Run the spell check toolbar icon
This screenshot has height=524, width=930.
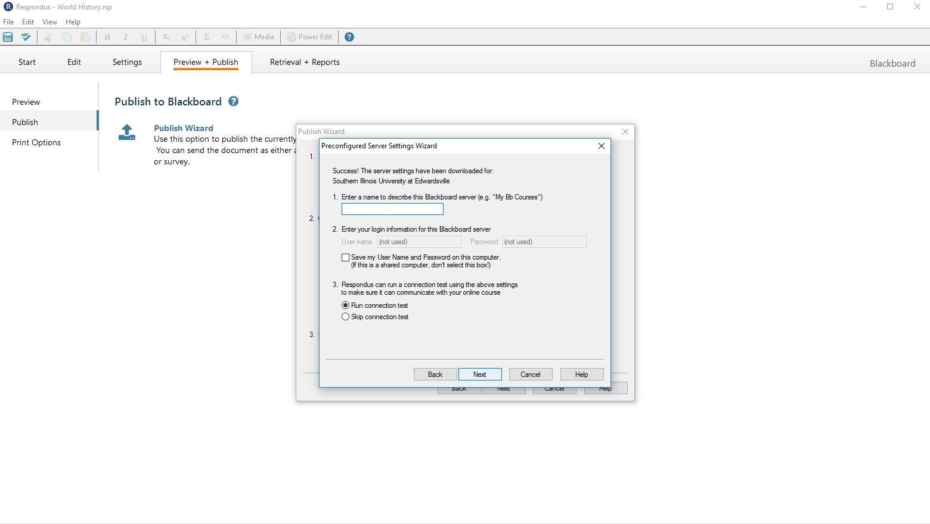tap(26, 37)
